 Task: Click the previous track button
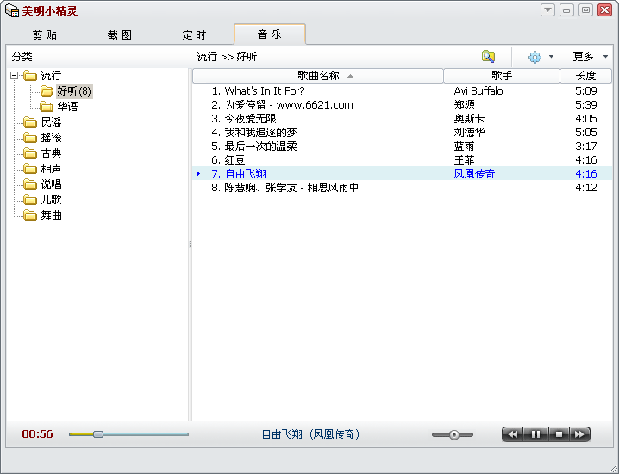click(513, 434)
